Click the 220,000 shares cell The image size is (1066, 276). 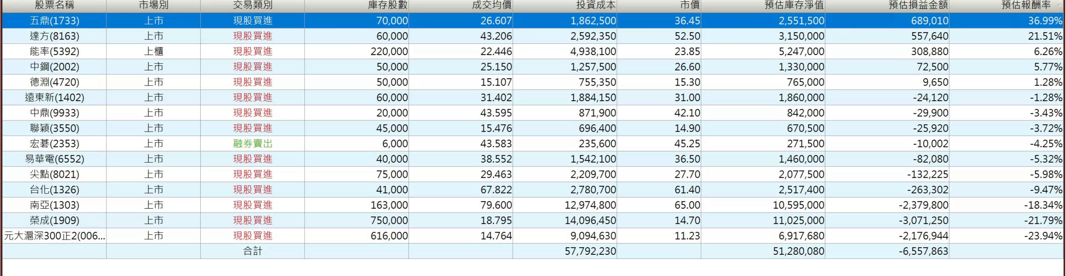pyautogui.click(x=389, y=51)
